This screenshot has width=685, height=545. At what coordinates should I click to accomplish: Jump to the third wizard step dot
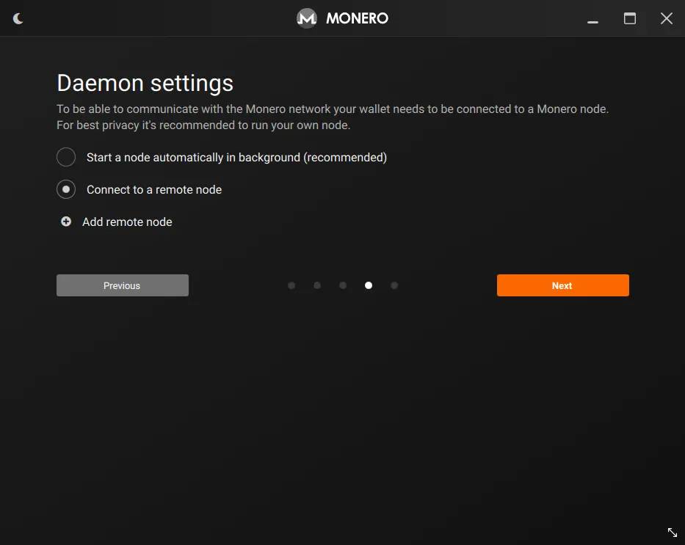click(x=343, y=285)
